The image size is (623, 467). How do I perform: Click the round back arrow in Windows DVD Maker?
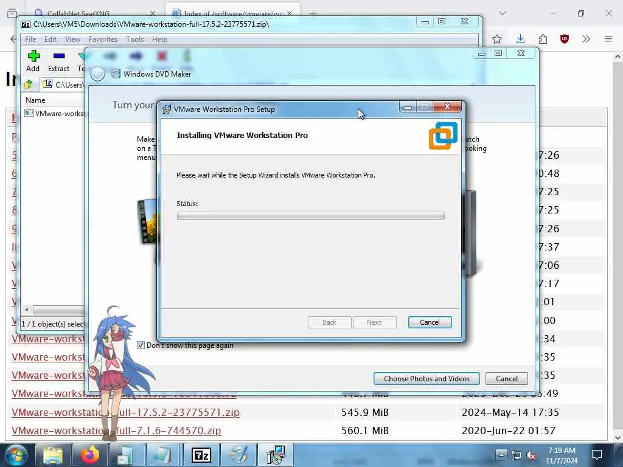[x=98, y=74]
